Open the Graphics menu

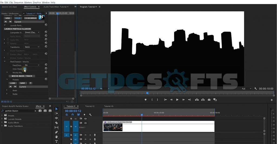37,2
